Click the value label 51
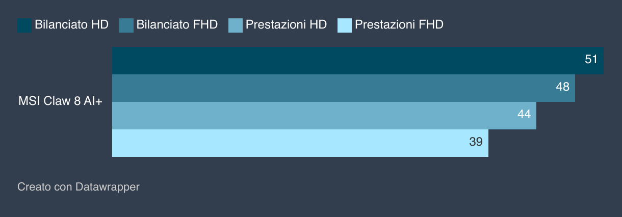 coord(591,60)
